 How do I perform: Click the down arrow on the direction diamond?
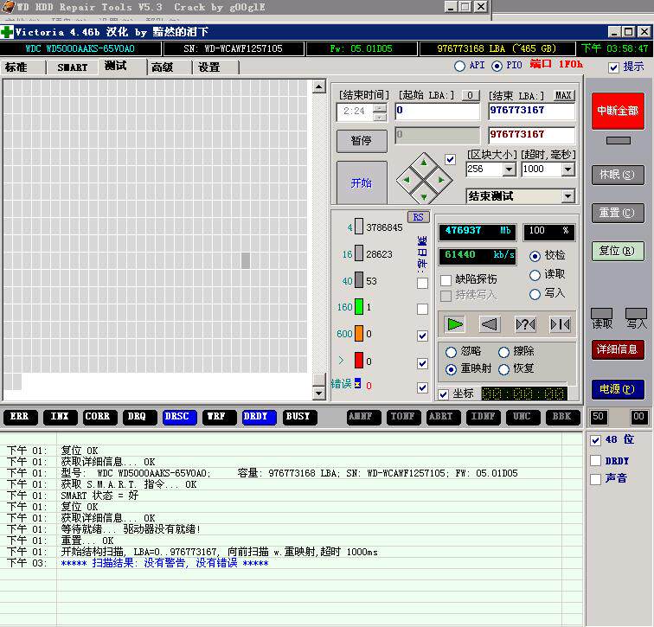pos(424,197)
